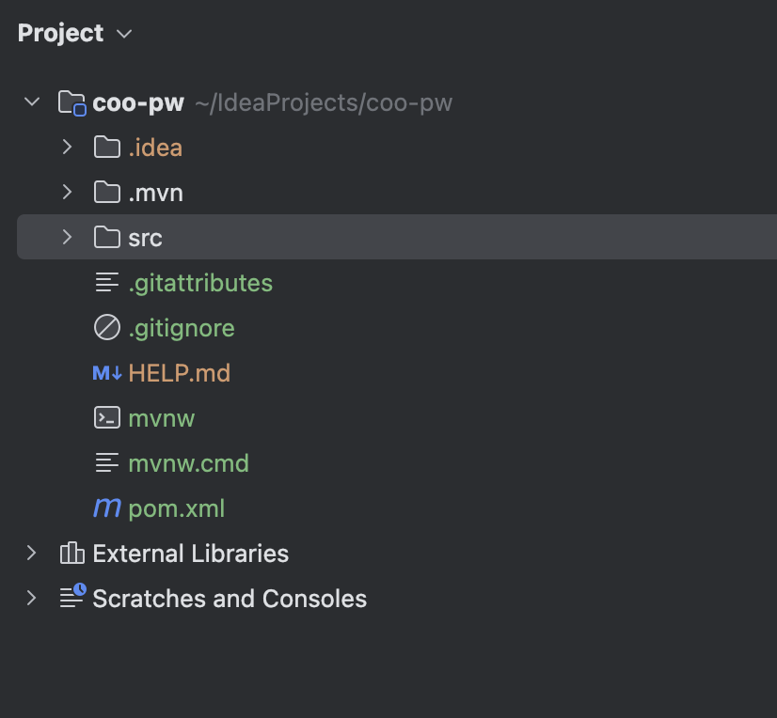Image resolution: width=777 pixels, height=718 pixels.
Task: Collapse the coo-pw root project node
Action: [32, 102]
